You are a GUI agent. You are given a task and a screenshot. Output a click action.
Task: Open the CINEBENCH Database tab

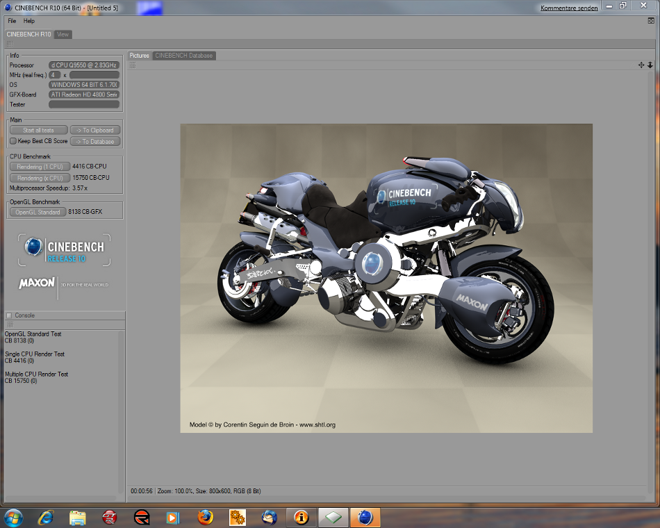184,56
